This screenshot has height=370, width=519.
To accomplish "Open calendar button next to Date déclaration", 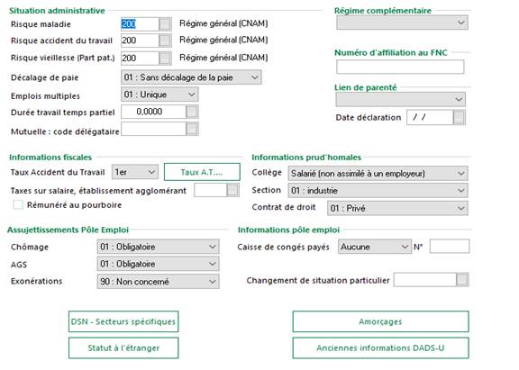I will [x=459, y=117].
